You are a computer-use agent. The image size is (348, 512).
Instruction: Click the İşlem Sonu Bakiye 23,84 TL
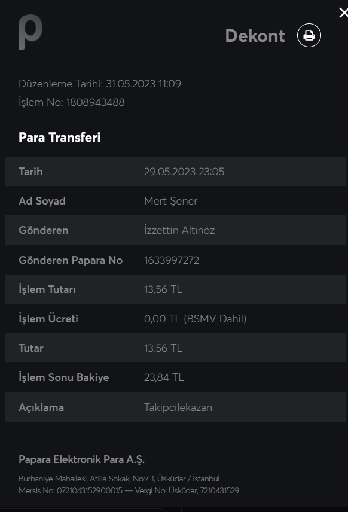[x=164, y=377]
